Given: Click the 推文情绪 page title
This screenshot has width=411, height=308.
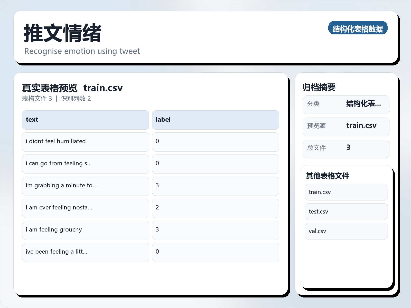Looking at the screenshot, I should (x=62, y=33).
